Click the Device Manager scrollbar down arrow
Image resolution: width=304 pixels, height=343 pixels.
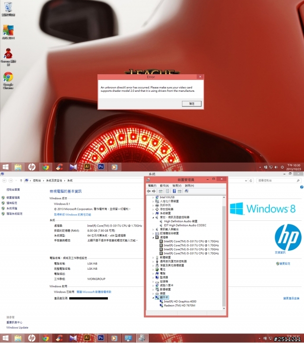pos(224,308)
